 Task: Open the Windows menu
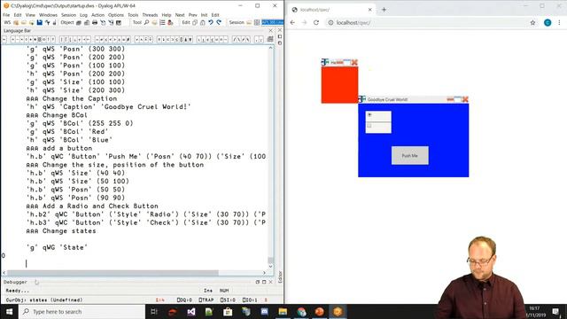pos(48,15)
